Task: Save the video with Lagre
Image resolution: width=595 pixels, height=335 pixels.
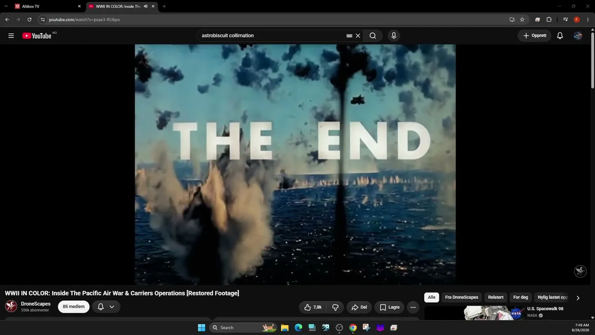Action: pyautogui.click(x=390, y=307)
